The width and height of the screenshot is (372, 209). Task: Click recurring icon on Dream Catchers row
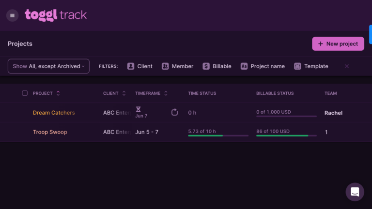pos(175,113)
